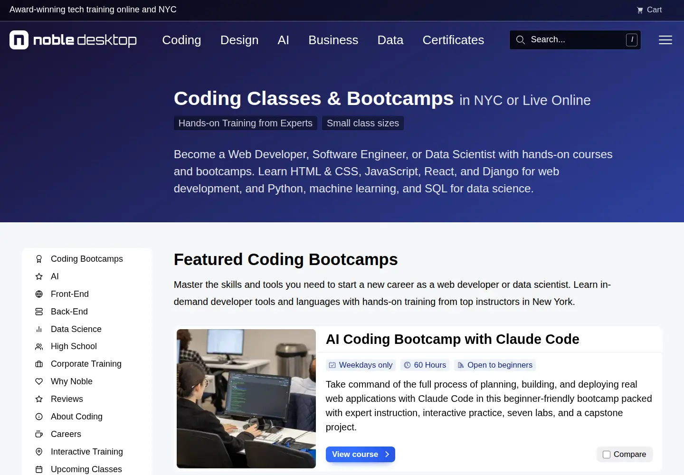Click the star icon beside Reviews
Screen dimensions: 684x475
(39, 399)
